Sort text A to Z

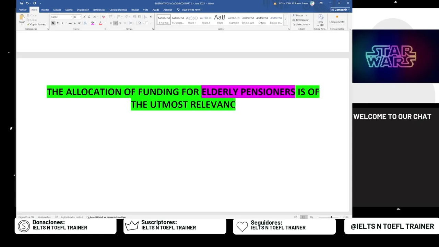[145, 17]
